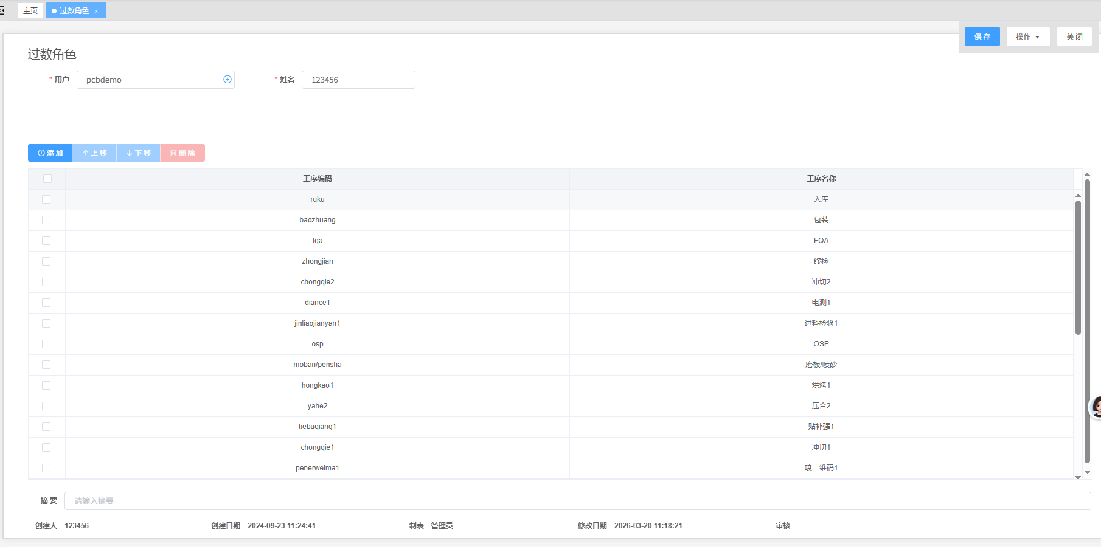
Task: Click the plus icon in 用户 field
Action: [x=227, y=80]
